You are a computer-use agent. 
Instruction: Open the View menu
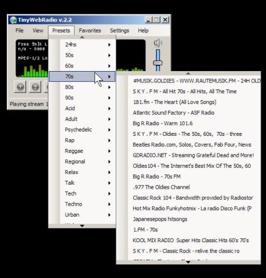point(38,31)
